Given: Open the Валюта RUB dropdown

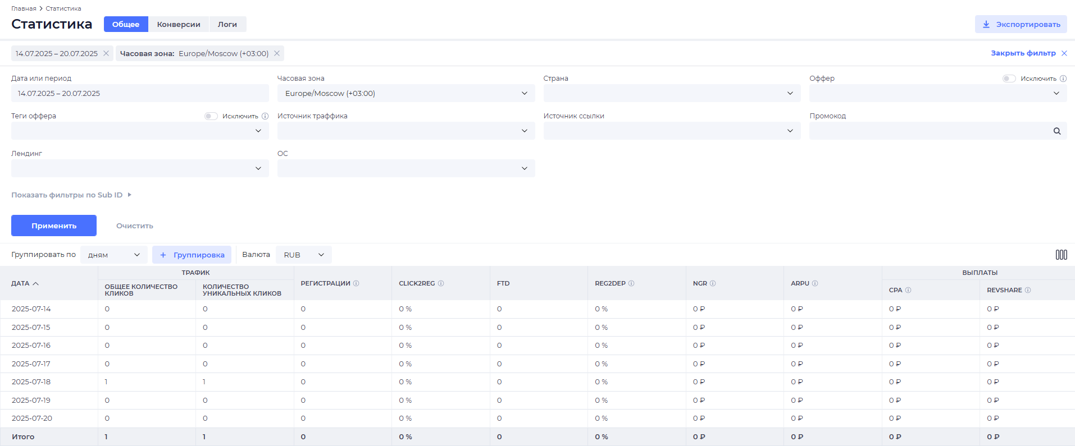Looking at the screenshot, I should point(303,255).
